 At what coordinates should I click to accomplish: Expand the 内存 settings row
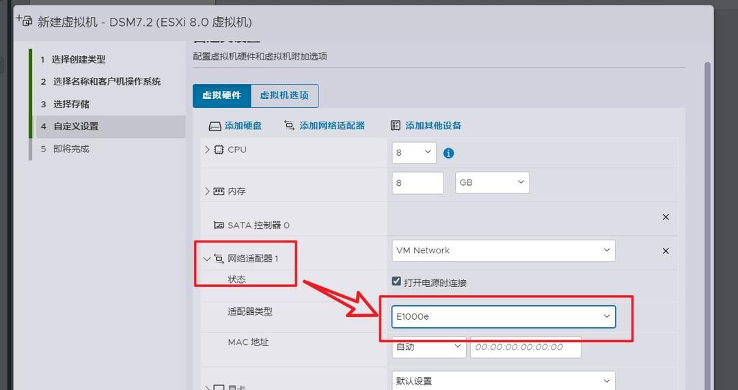point(207,191)
